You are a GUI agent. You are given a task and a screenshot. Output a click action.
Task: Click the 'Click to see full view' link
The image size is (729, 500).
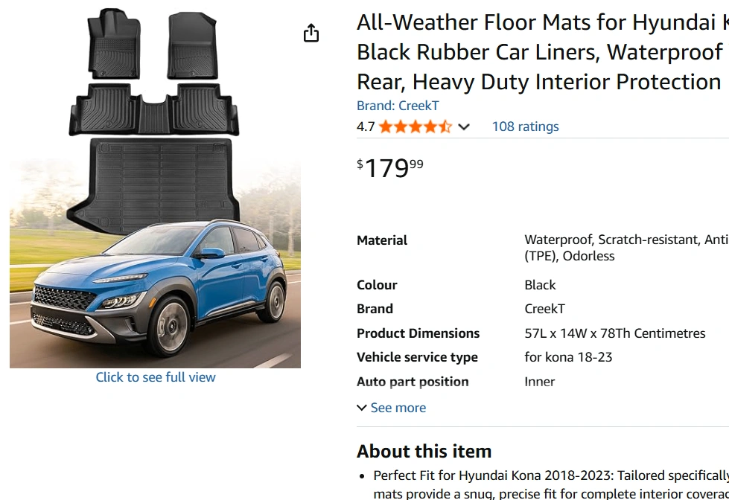pos(156,377)
